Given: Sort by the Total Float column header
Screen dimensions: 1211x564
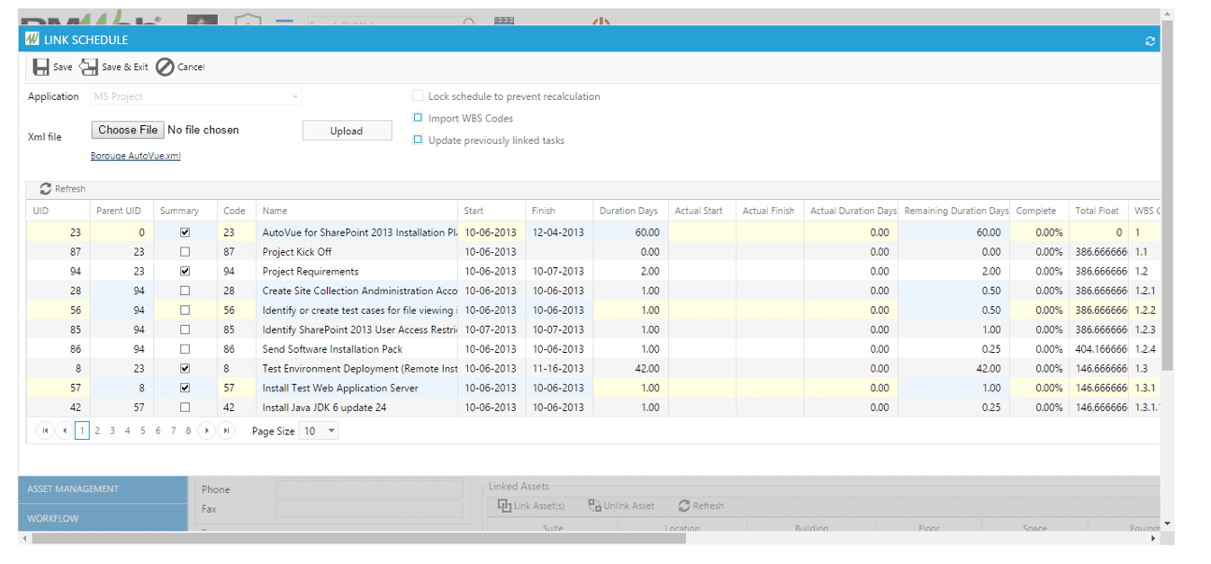Looking at the screenshot, I should 1098,211.
